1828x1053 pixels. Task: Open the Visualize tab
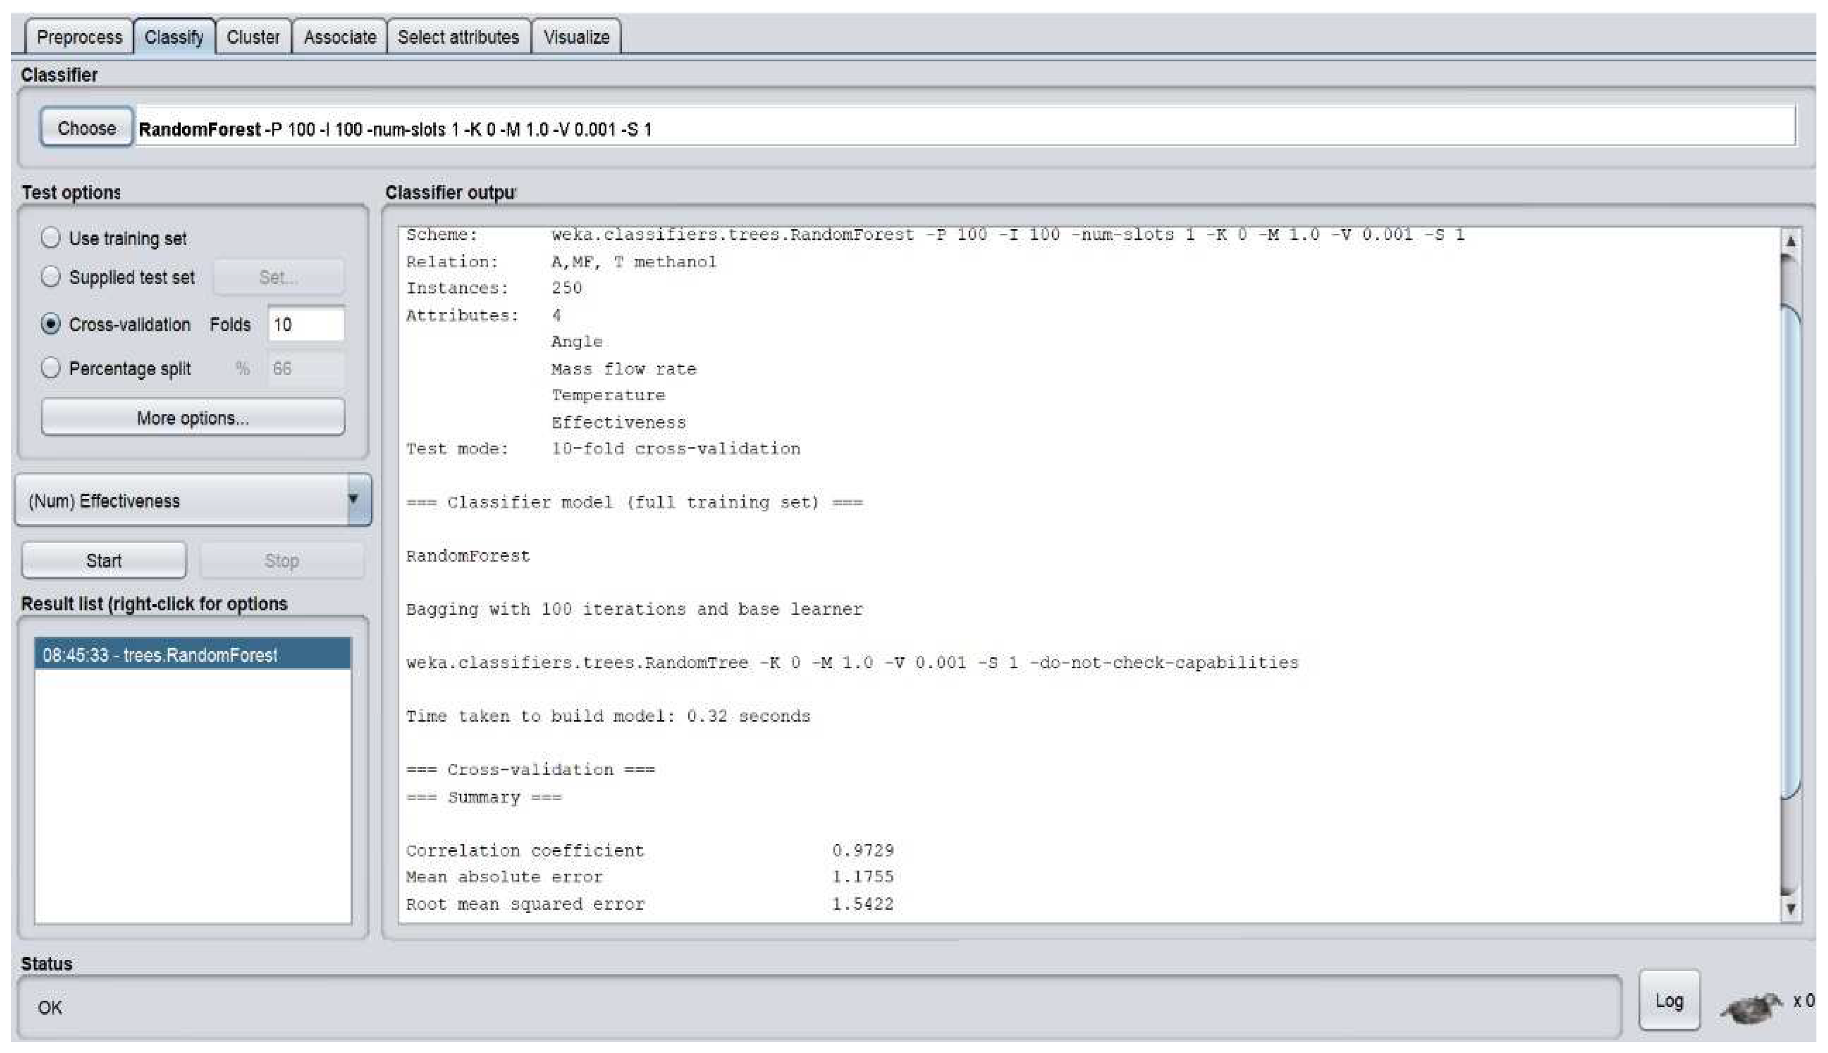(x=576, y=37)
